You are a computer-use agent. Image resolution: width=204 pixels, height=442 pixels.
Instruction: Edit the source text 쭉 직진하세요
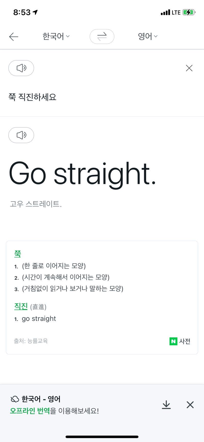tap(32, 97)
